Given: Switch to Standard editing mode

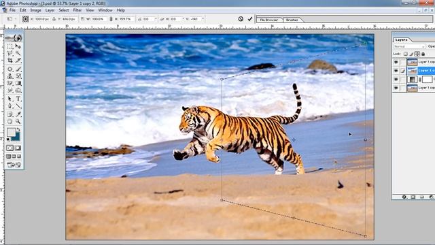Looking at the screenshot, I should [10, 148].
